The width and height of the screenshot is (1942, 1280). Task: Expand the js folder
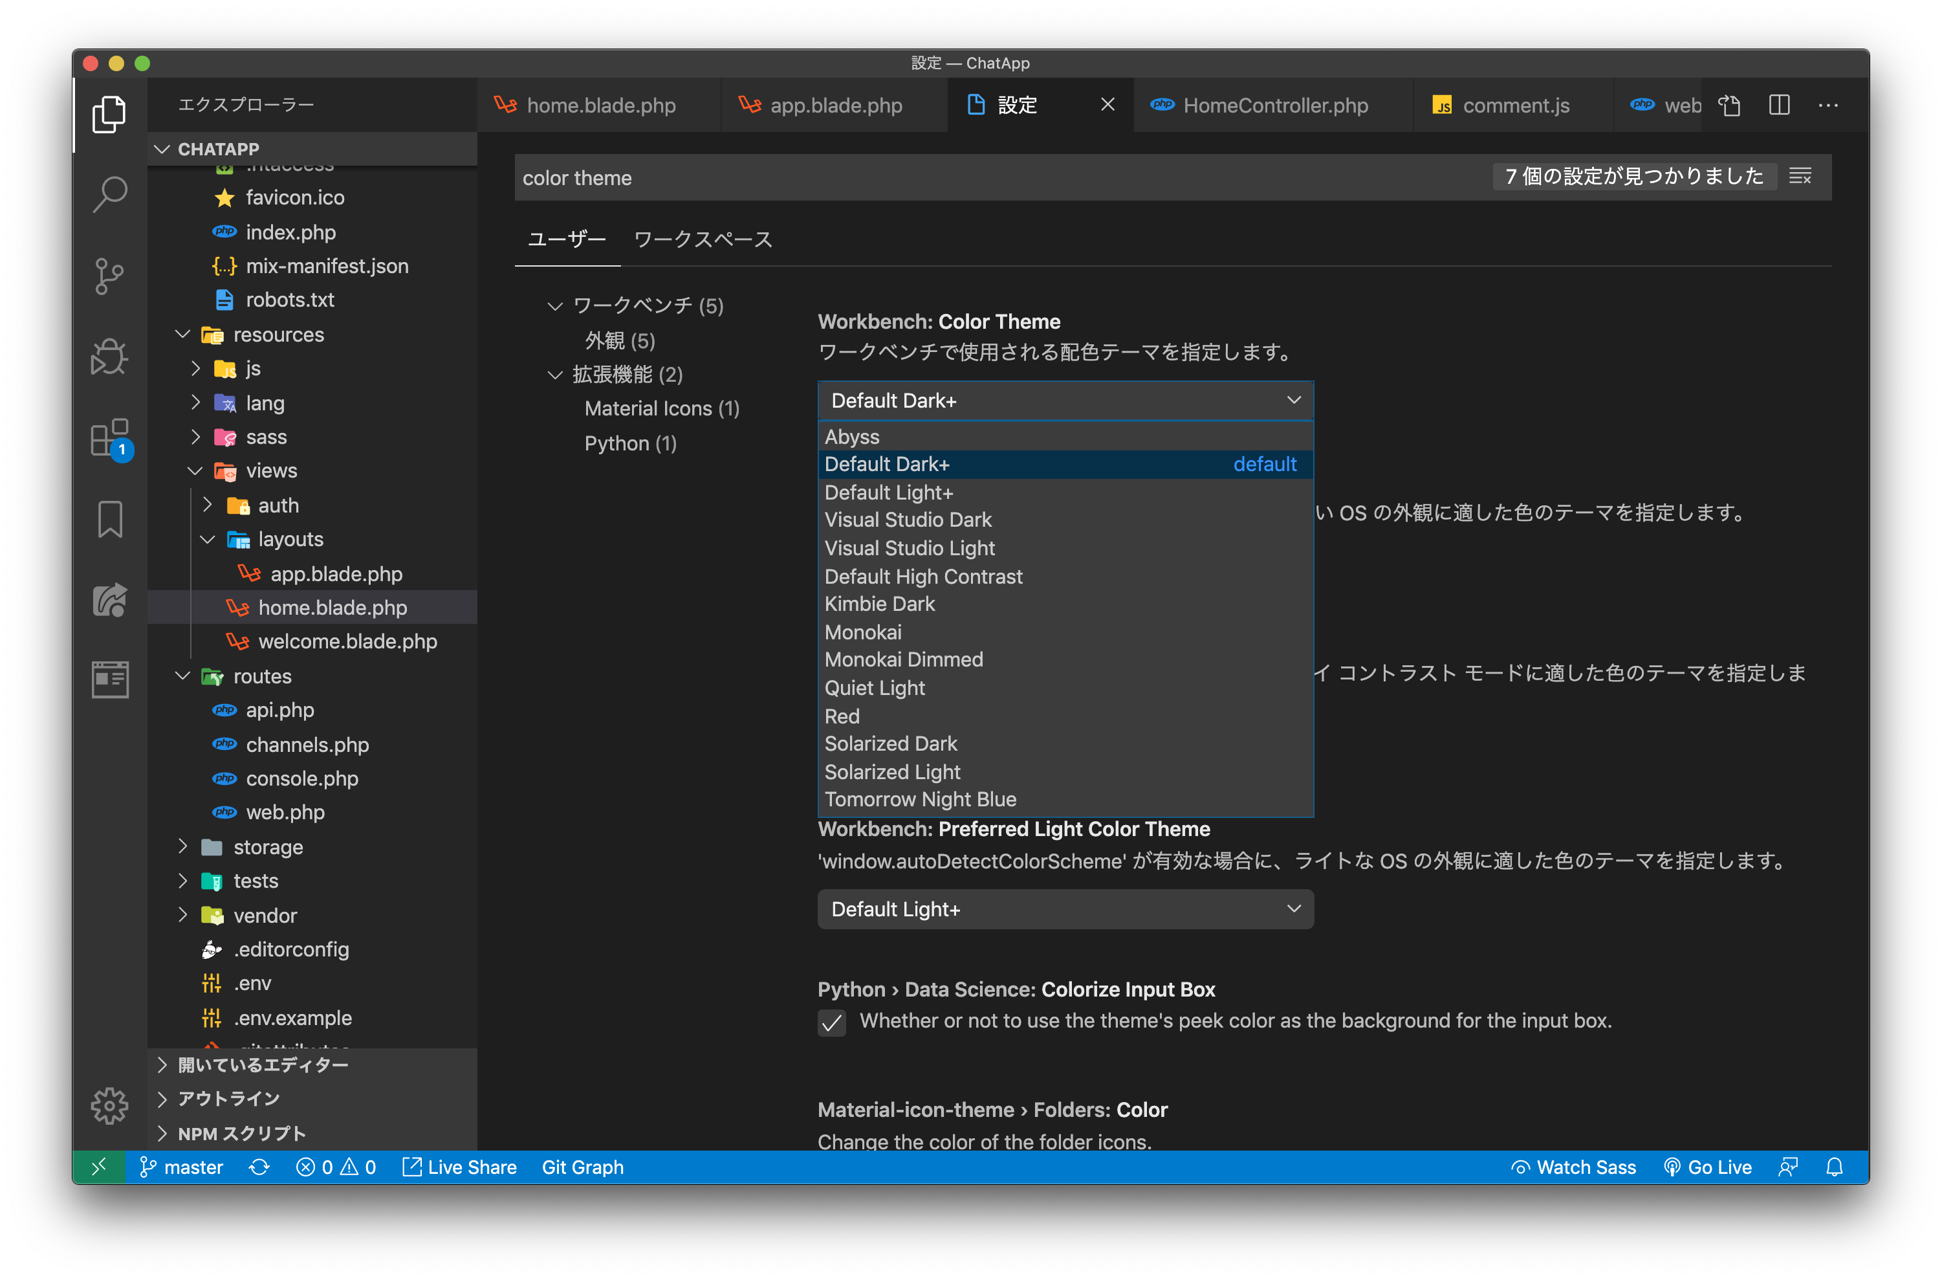[195, 368]
